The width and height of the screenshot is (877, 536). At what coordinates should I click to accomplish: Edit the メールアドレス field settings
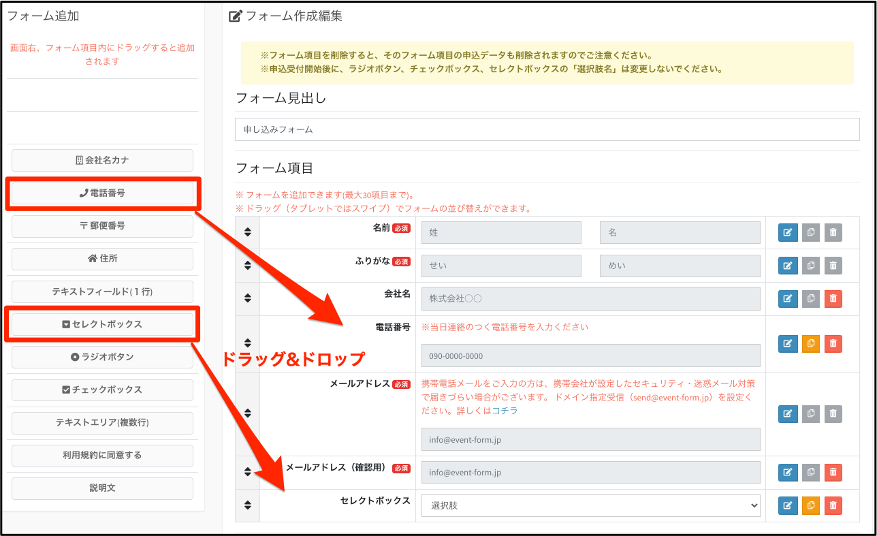pyautogui.click(x=788, y=413)
